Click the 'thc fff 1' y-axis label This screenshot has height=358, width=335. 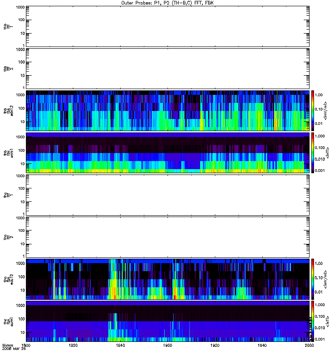(8, 195)
